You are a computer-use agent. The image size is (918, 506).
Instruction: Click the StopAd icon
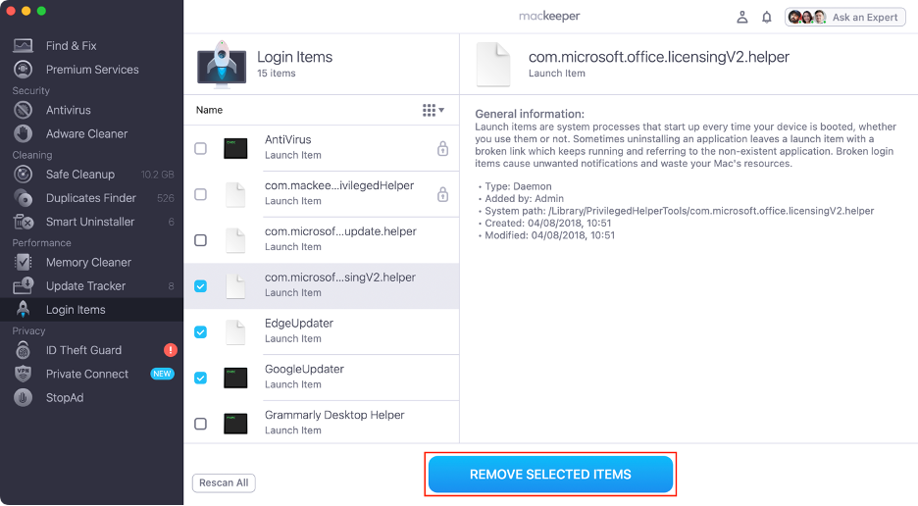[23, 397]
